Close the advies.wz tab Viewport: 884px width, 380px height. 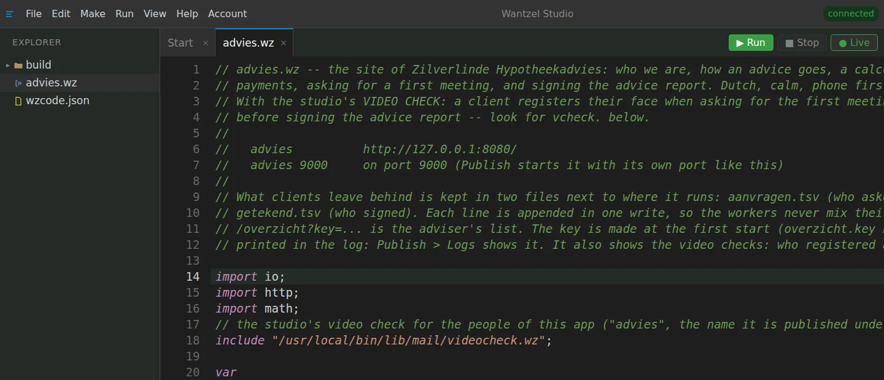click(284, 43)
